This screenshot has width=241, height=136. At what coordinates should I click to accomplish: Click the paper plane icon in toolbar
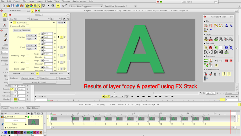[64, 6]
